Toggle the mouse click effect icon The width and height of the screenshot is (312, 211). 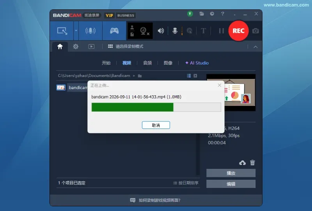(190, 31)
